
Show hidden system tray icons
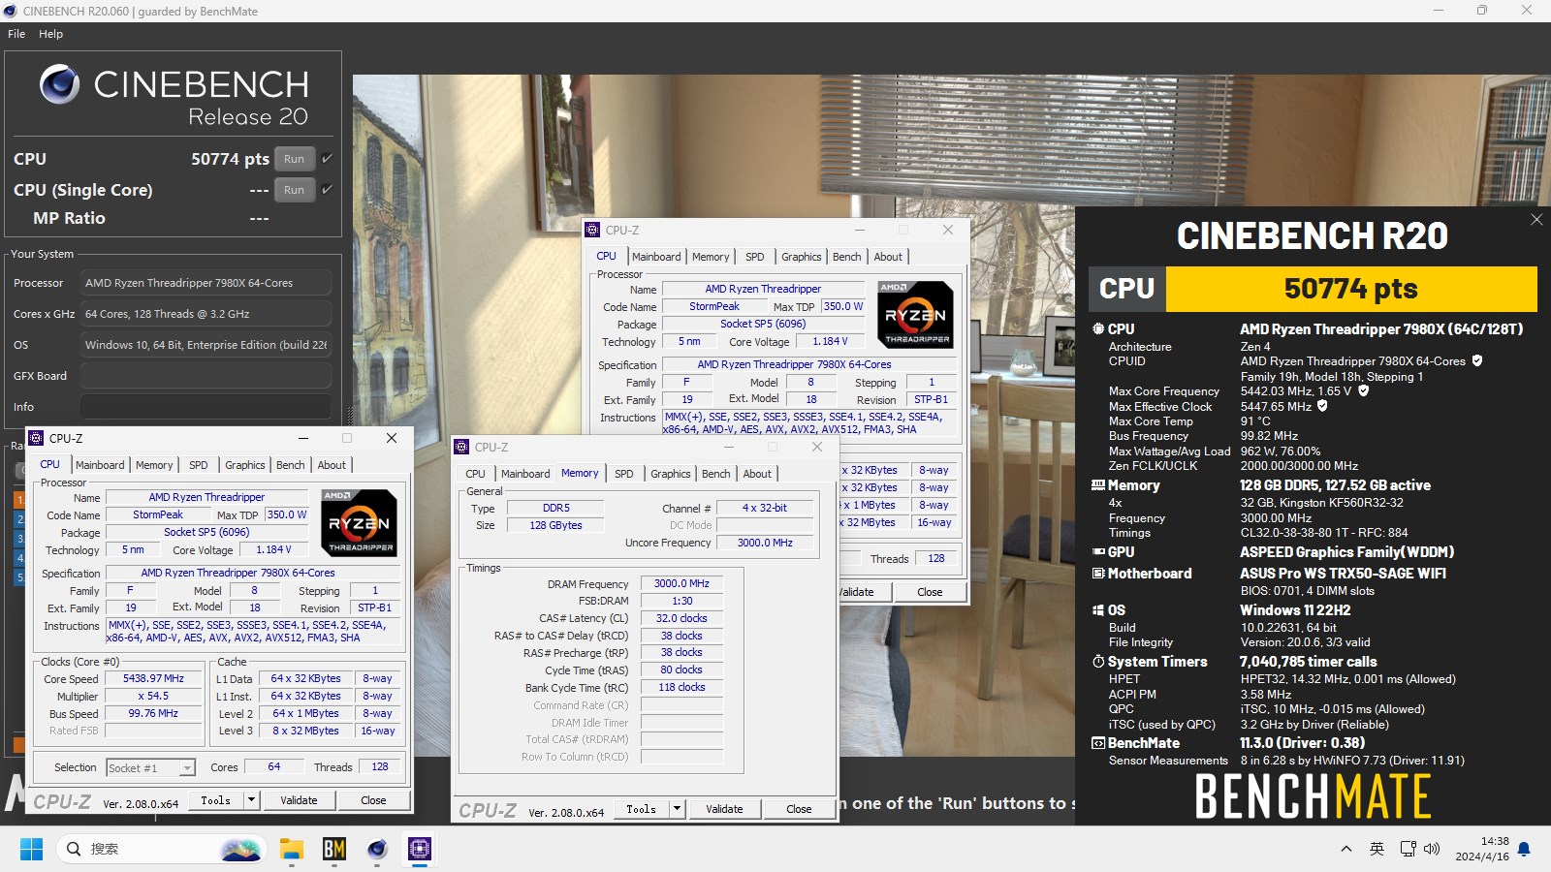click(x=1345, y=849)
